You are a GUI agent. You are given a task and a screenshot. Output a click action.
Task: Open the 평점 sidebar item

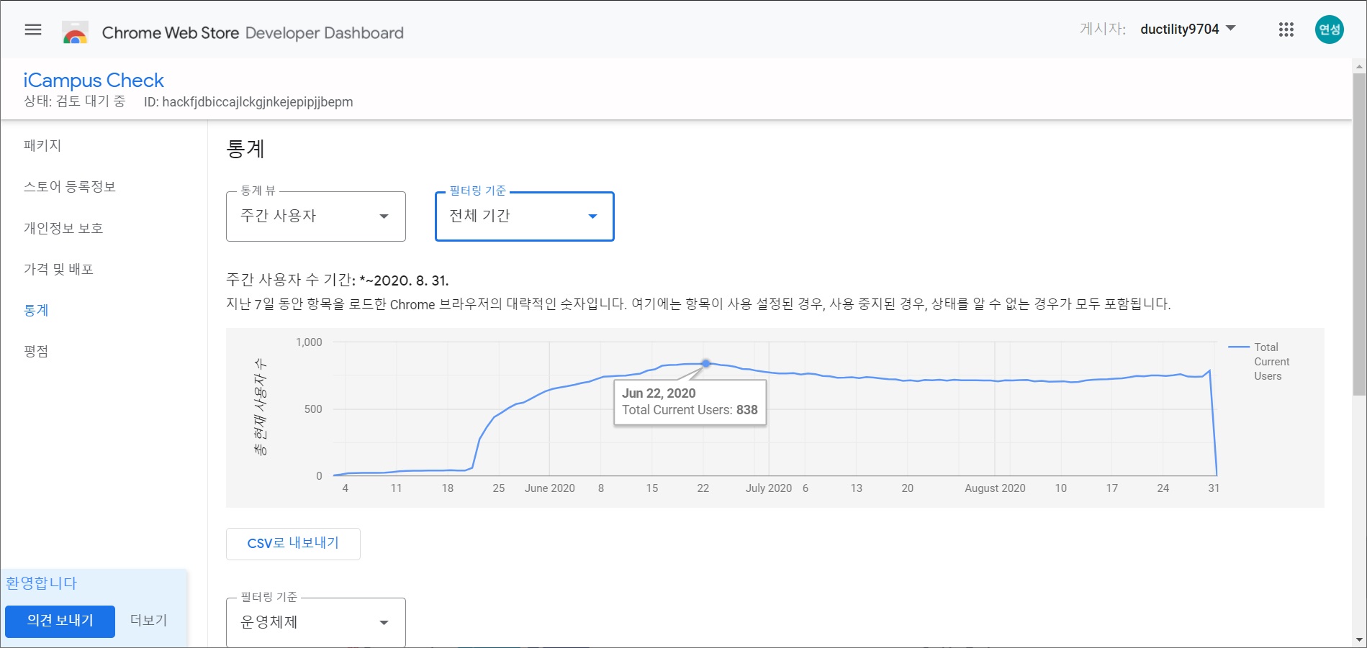(x=36, y=351)
